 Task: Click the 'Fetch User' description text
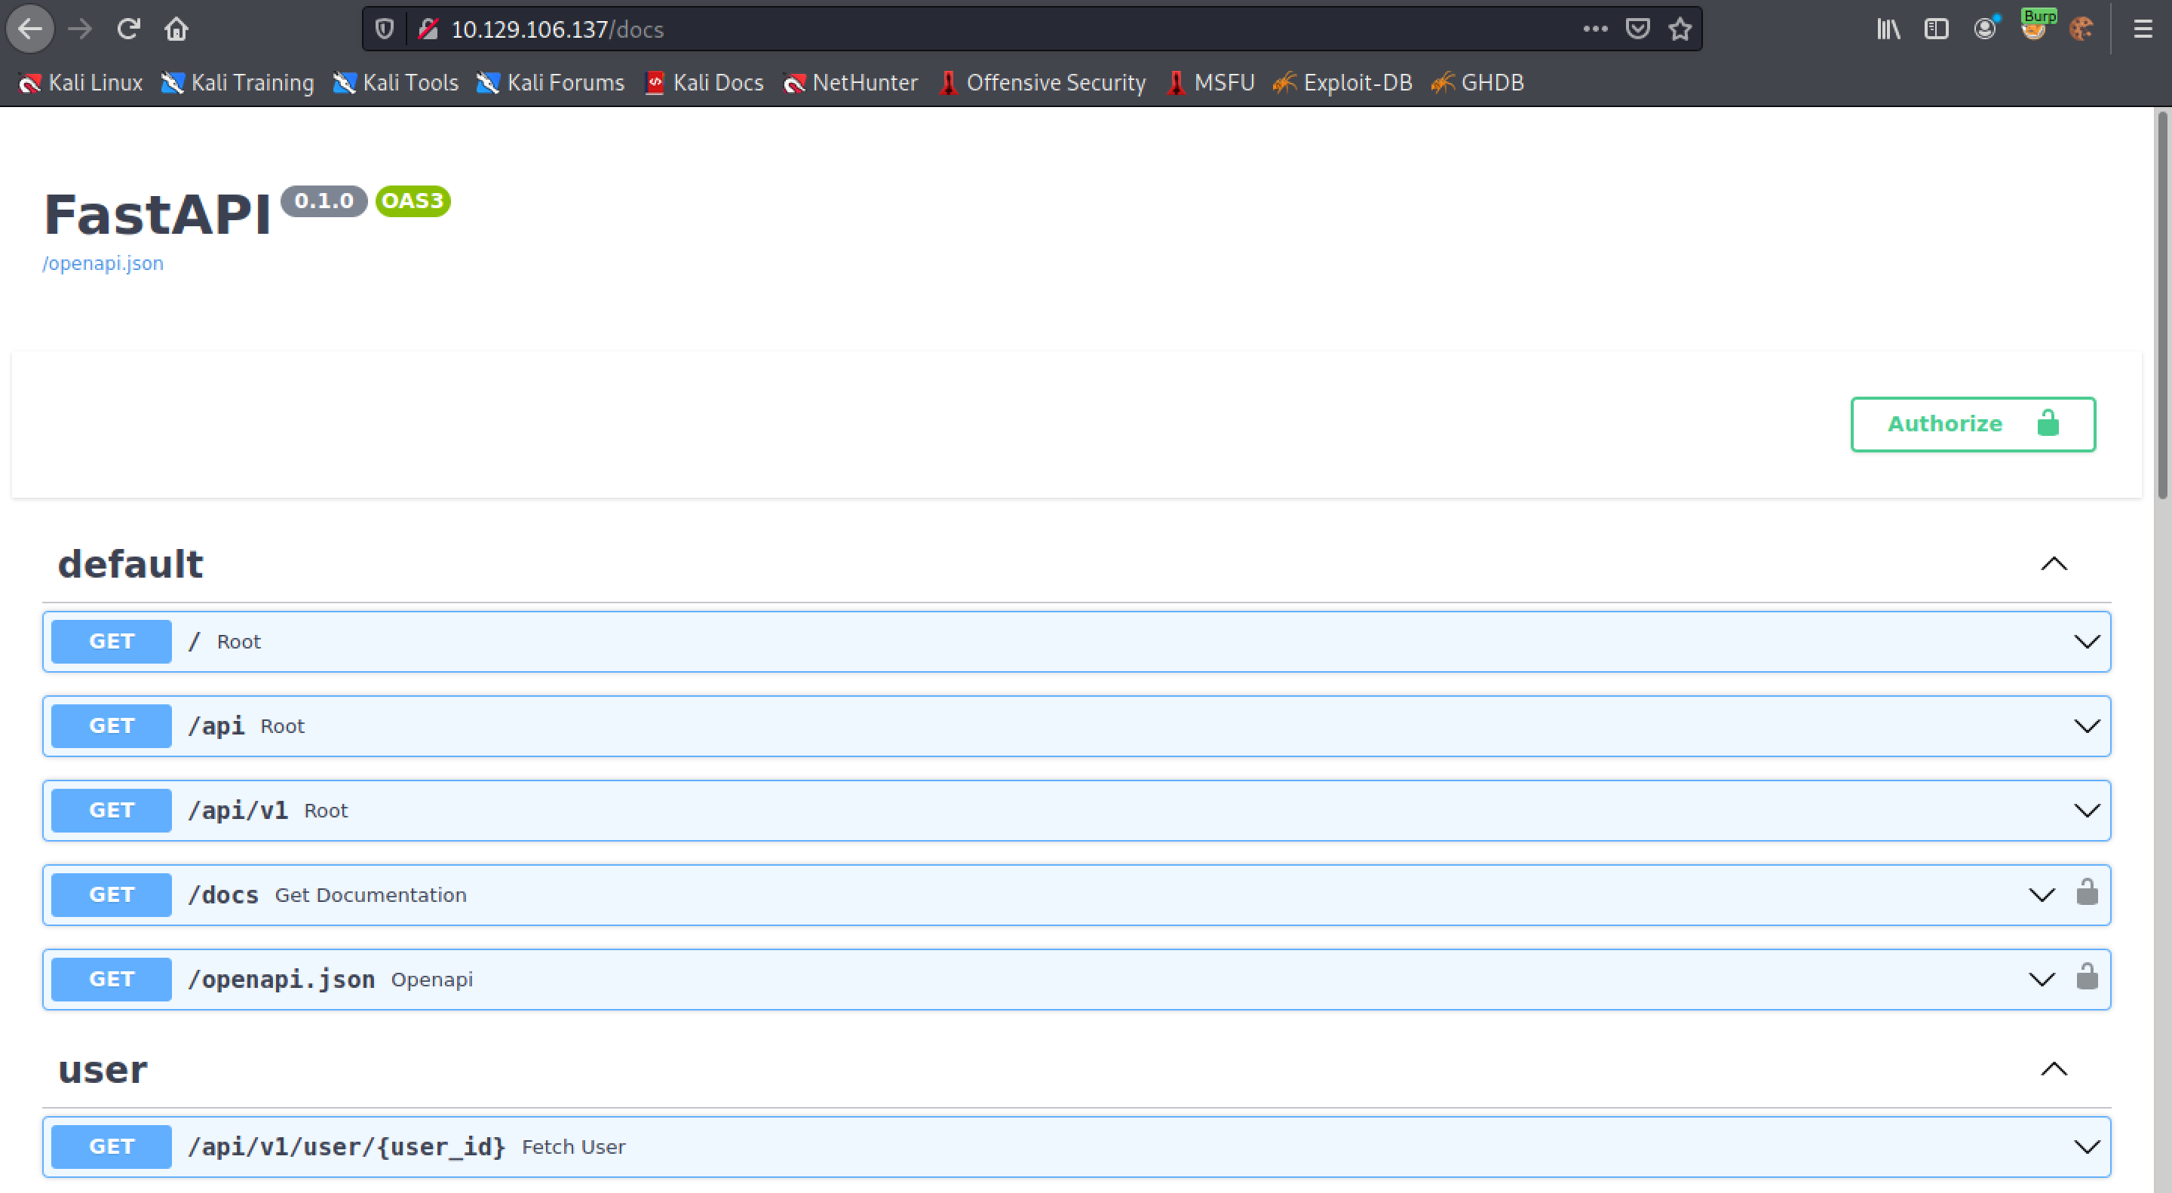pos(573,1147)
